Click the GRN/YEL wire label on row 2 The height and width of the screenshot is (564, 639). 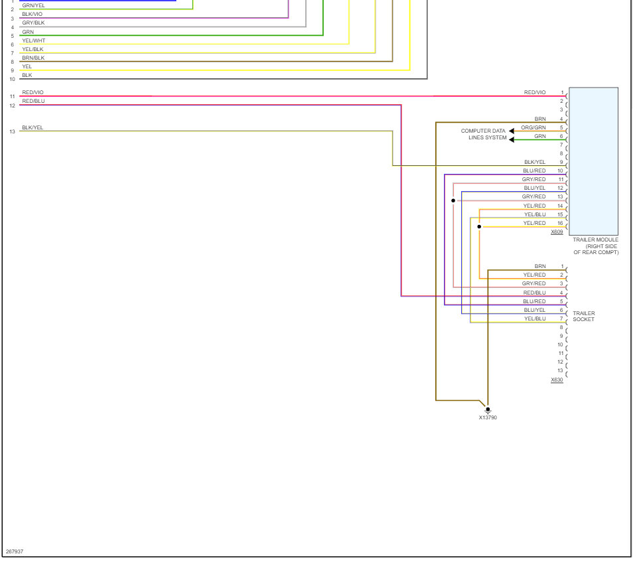pos(33,5)
